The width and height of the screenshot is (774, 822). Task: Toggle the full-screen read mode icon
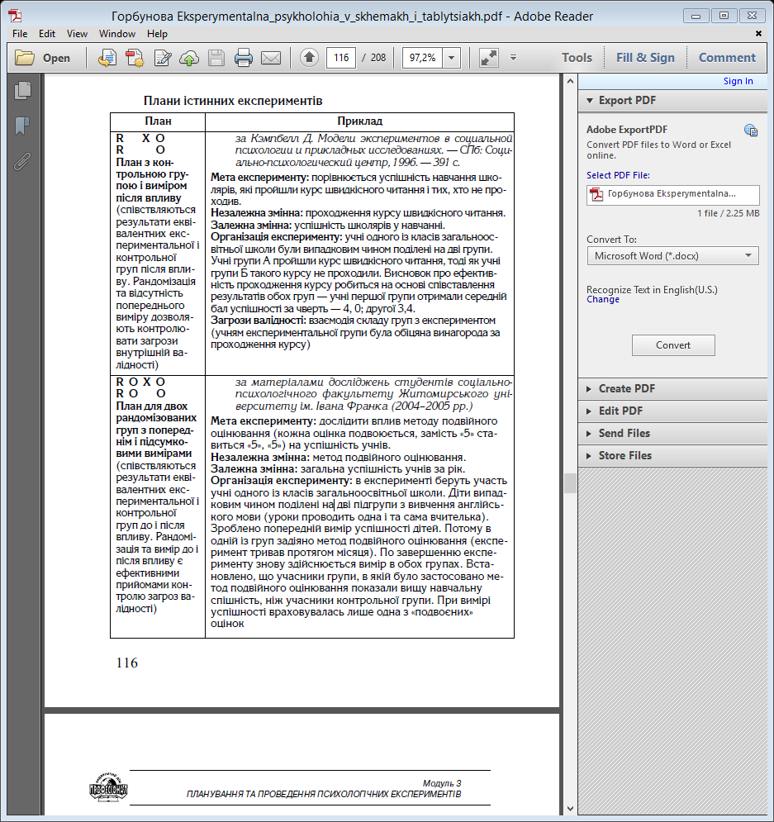(x=489, y=58)
